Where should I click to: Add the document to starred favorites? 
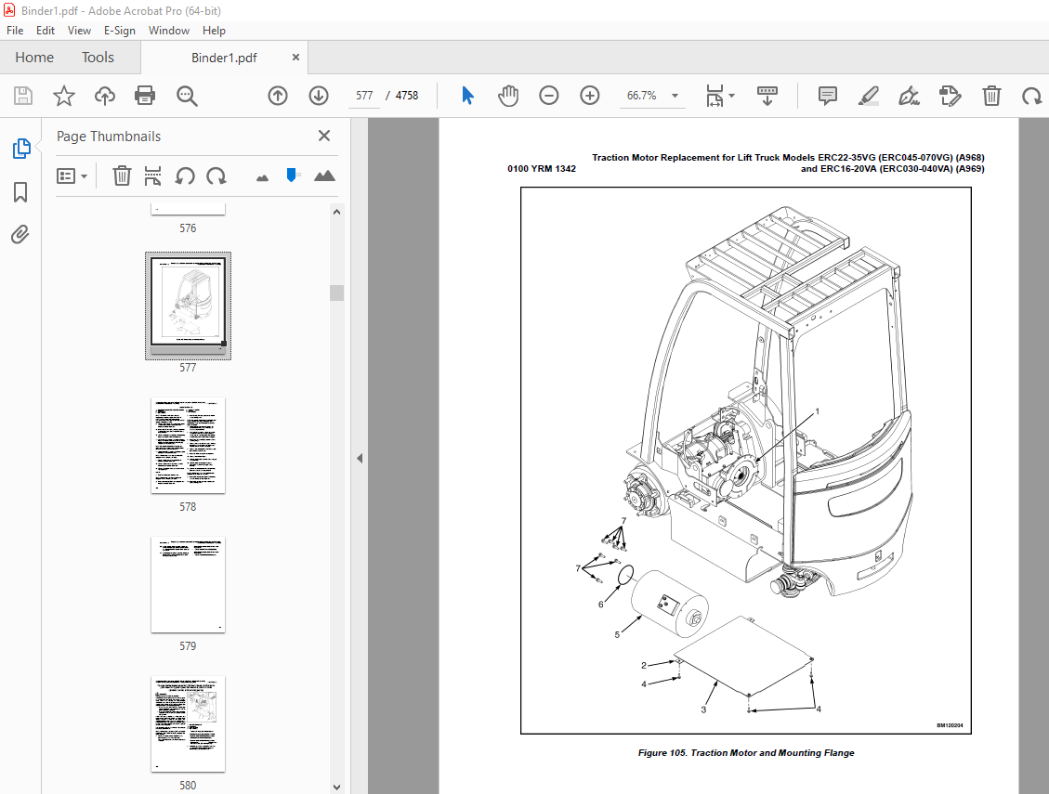pyautogui.click(x=63, y=96)
